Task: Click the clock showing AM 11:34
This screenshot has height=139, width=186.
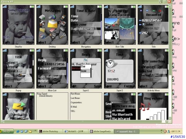Action: click(x=176, y=131)
